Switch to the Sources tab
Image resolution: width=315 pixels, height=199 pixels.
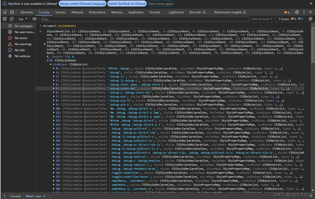click(60, 12)
